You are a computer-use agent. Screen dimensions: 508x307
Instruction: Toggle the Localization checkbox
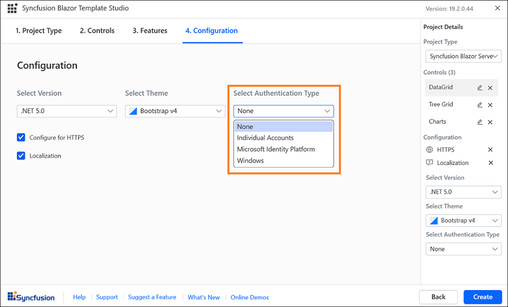click(21, 156)
